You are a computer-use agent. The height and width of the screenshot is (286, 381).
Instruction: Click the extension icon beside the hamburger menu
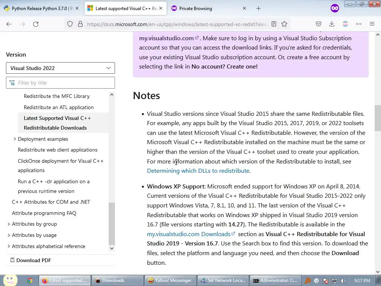[359, 24]
